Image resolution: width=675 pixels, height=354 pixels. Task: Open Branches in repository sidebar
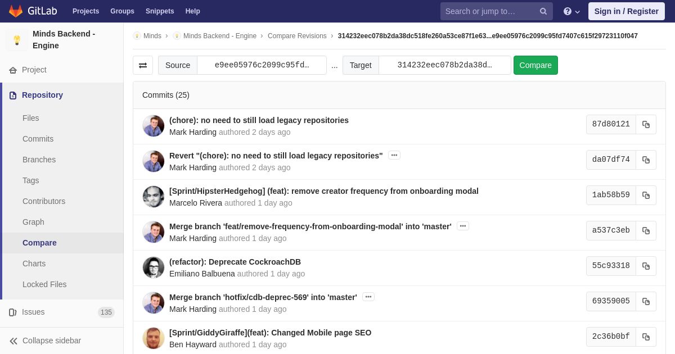click(x=39, y=160)
